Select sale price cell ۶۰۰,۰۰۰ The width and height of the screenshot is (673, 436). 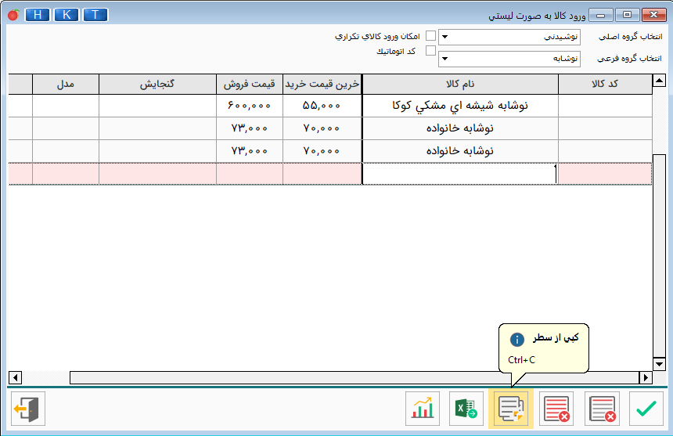click(x=250, y=106)
